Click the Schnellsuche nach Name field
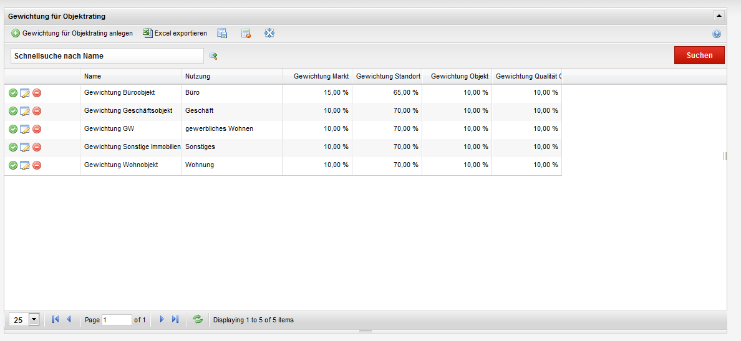 107,55
